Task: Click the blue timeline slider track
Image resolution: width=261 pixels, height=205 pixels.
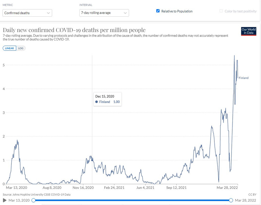Action: pos(132,200)
